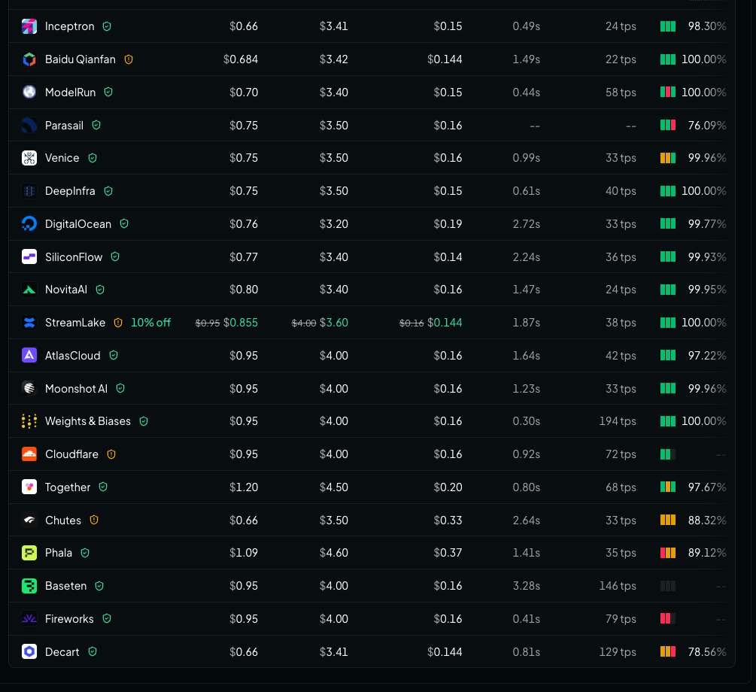Click the ModelRun provider logo
Image resolution: width=756 pixels, height=692 pixels.
29,92
